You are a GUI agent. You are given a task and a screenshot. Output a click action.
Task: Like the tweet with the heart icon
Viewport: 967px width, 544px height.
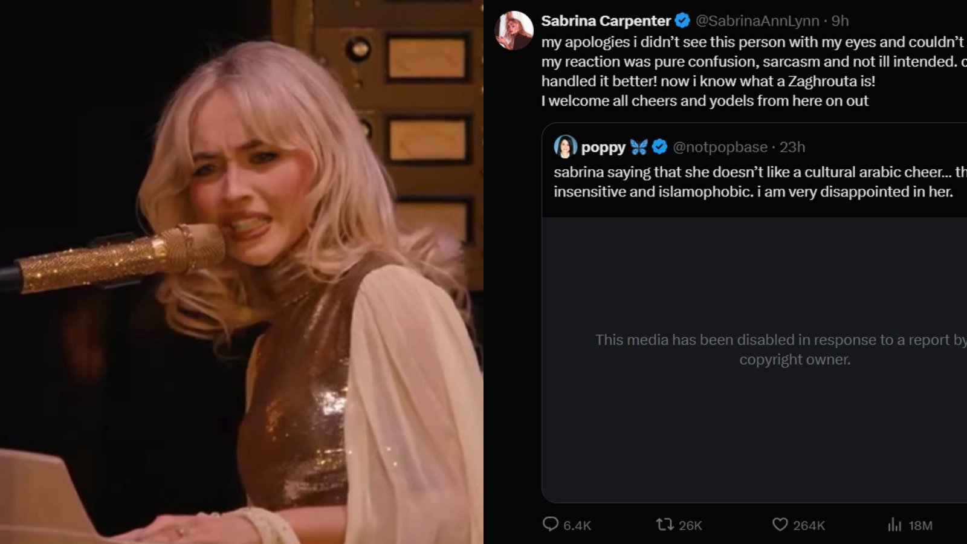pyautogui.click(x=780, y=524)
